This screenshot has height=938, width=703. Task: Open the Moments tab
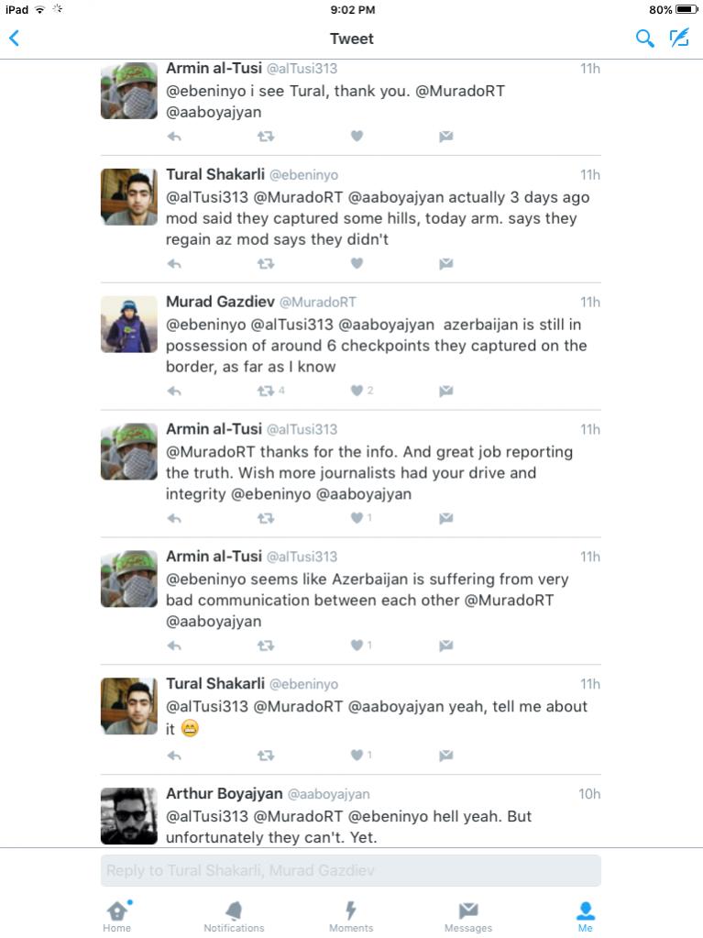click(x=351, y=915)
